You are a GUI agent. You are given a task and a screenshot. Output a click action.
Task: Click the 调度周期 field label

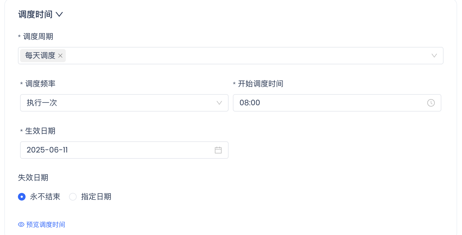pyautogui.click(x=38, y=37)
